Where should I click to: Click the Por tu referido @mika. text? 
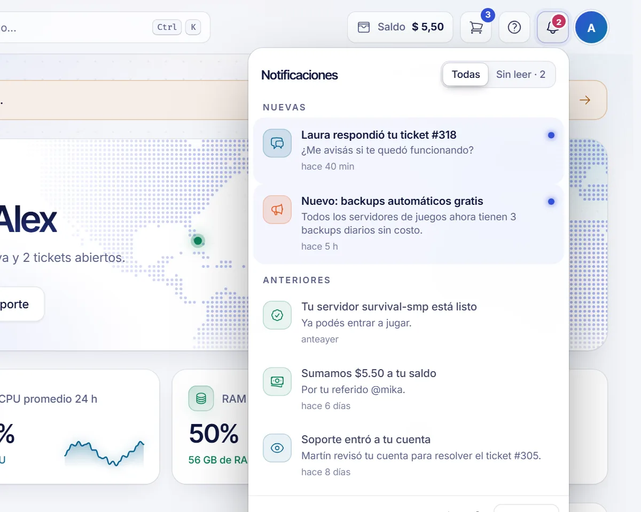(x=353, y=389)
